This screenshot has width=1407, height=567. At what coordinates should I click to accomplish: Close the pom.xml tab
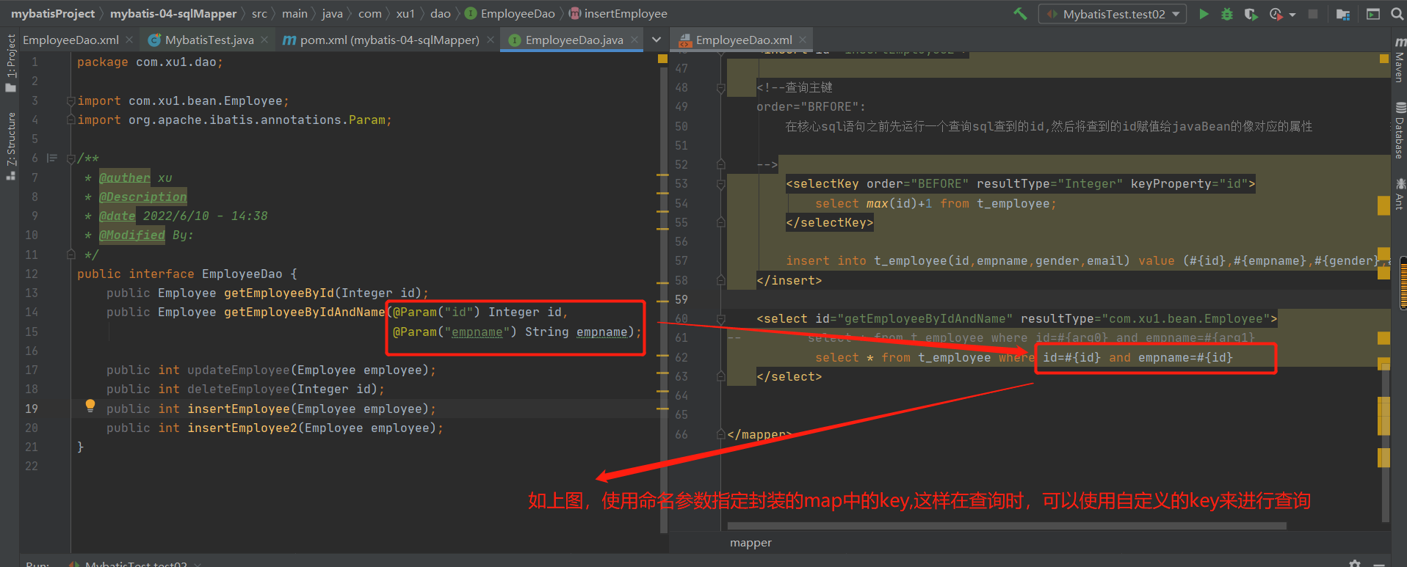tap(491, 40)
